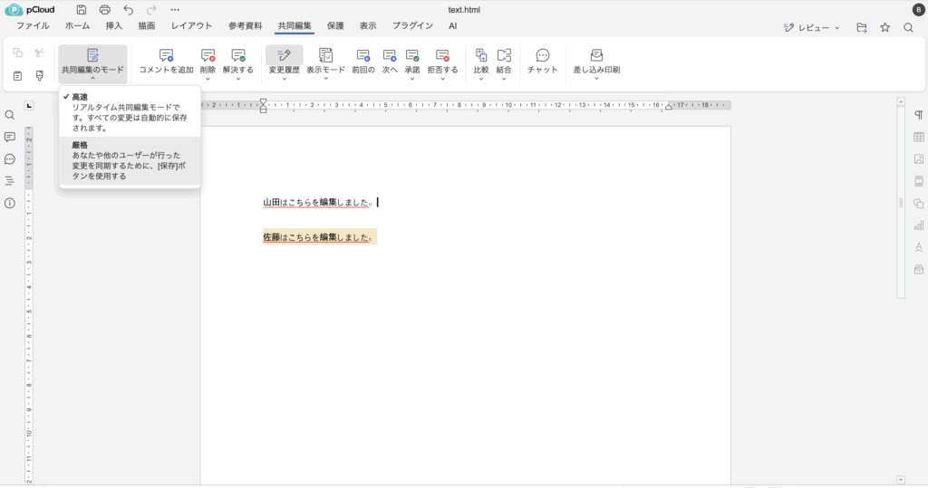Image resolution: width=928 pixels, height=488 pixels.
Task: Click the cut scissors icon
Action: [x=40, y=53]
